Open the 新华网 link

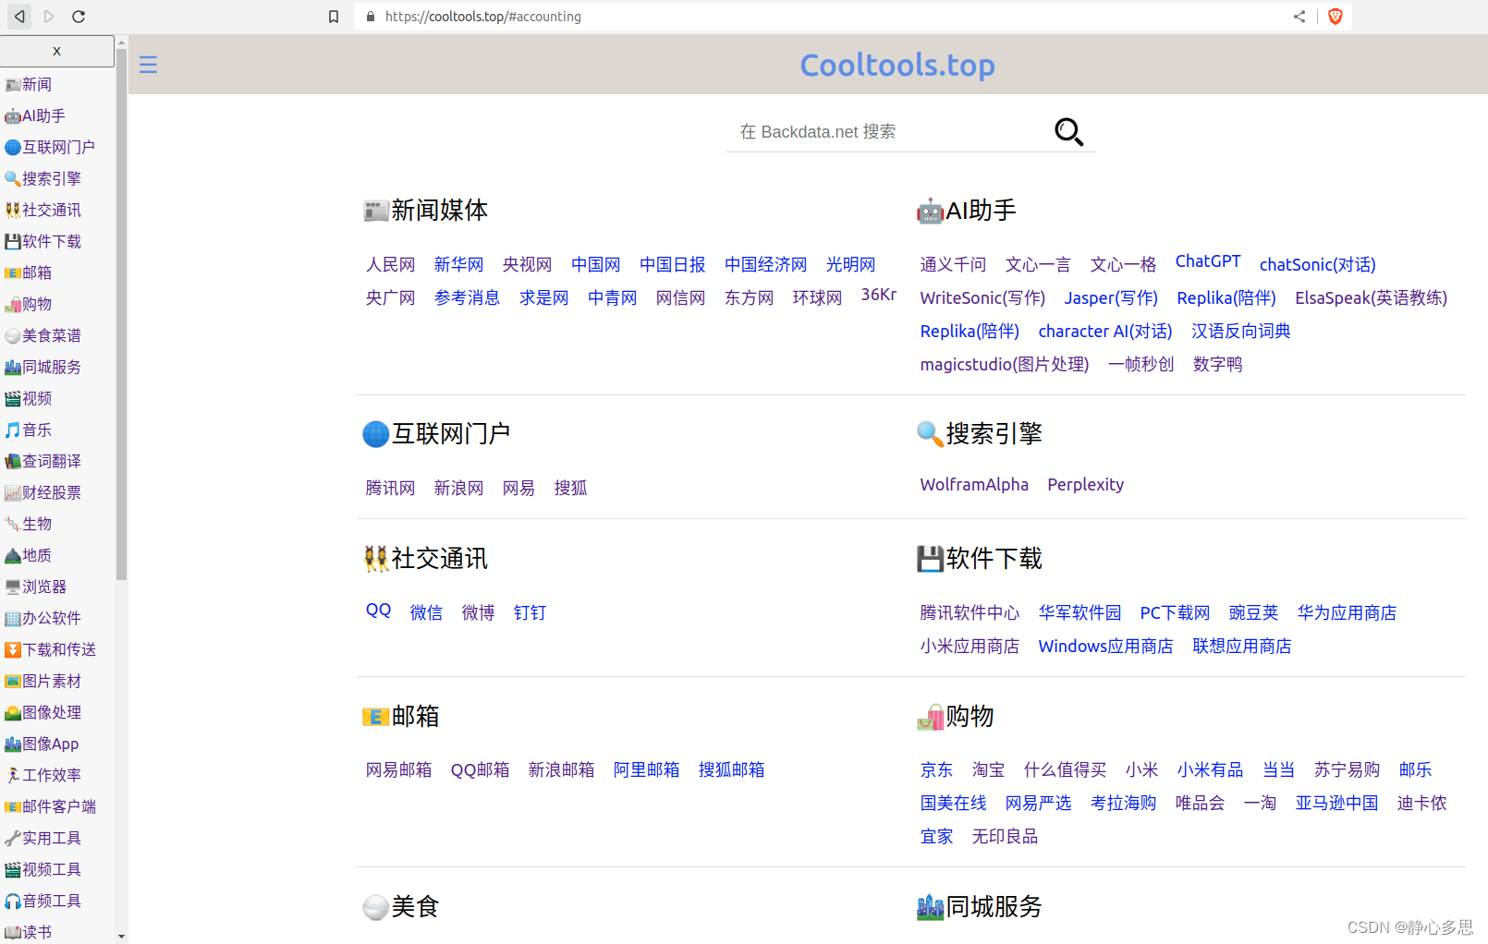click(x=458, y=265)
